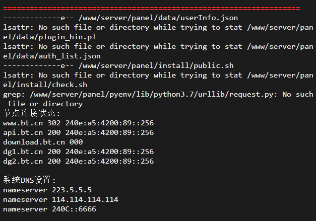This screenshot has width=316, height=221.
Task: Click the 114.114.114.114 nameserver address
Action: (85, 199)
